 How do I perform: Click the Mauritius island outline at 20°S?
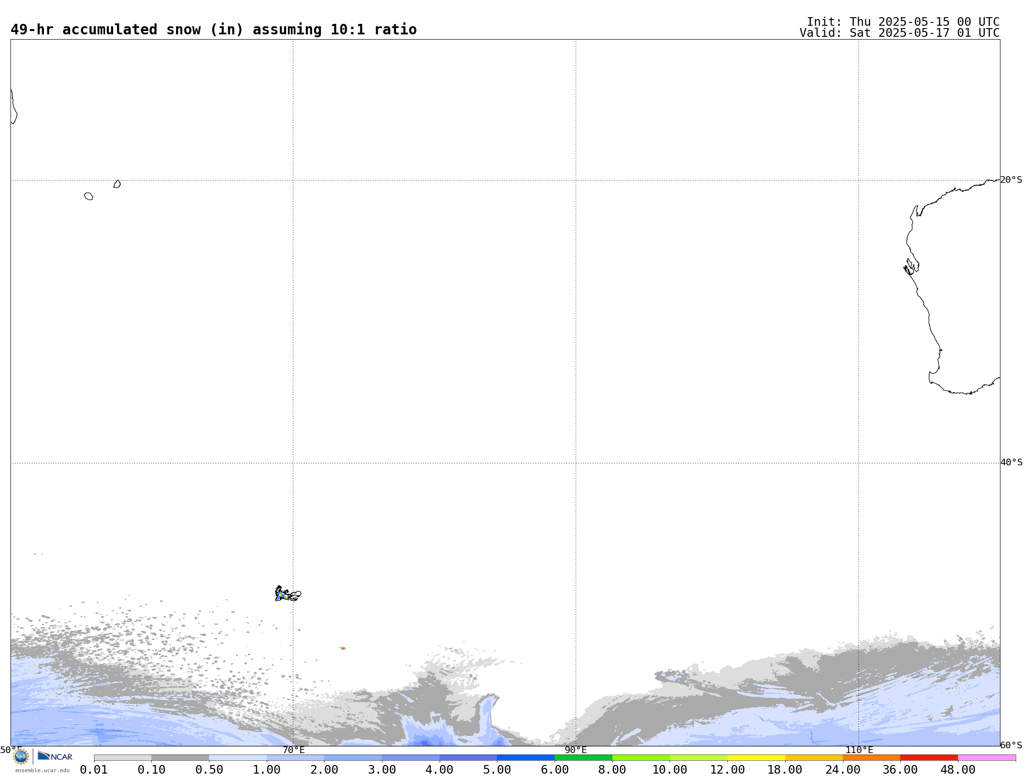click(x=117, y=184)
